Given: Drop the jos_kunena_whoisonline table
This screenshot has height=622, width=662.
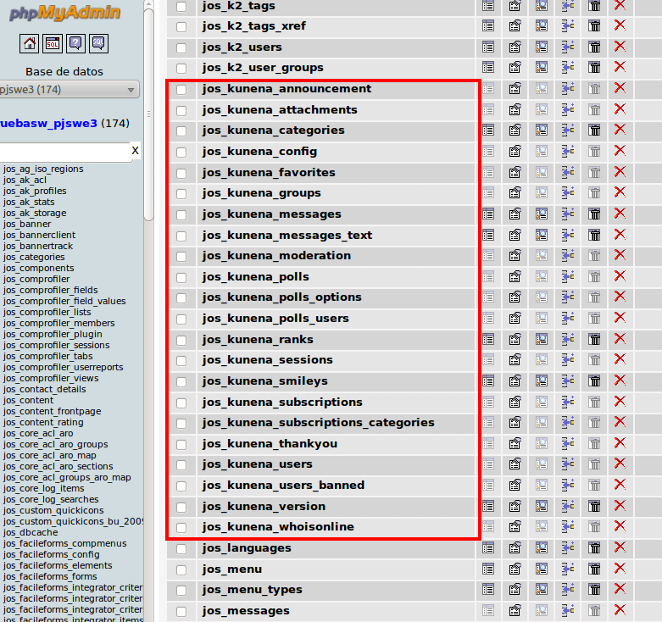Looking at the screenshot, I should tap(620, 526).
